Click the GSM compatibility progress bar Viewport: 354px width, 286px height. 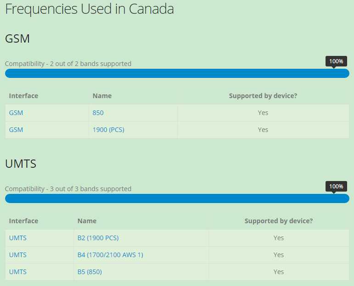[177, 73]
